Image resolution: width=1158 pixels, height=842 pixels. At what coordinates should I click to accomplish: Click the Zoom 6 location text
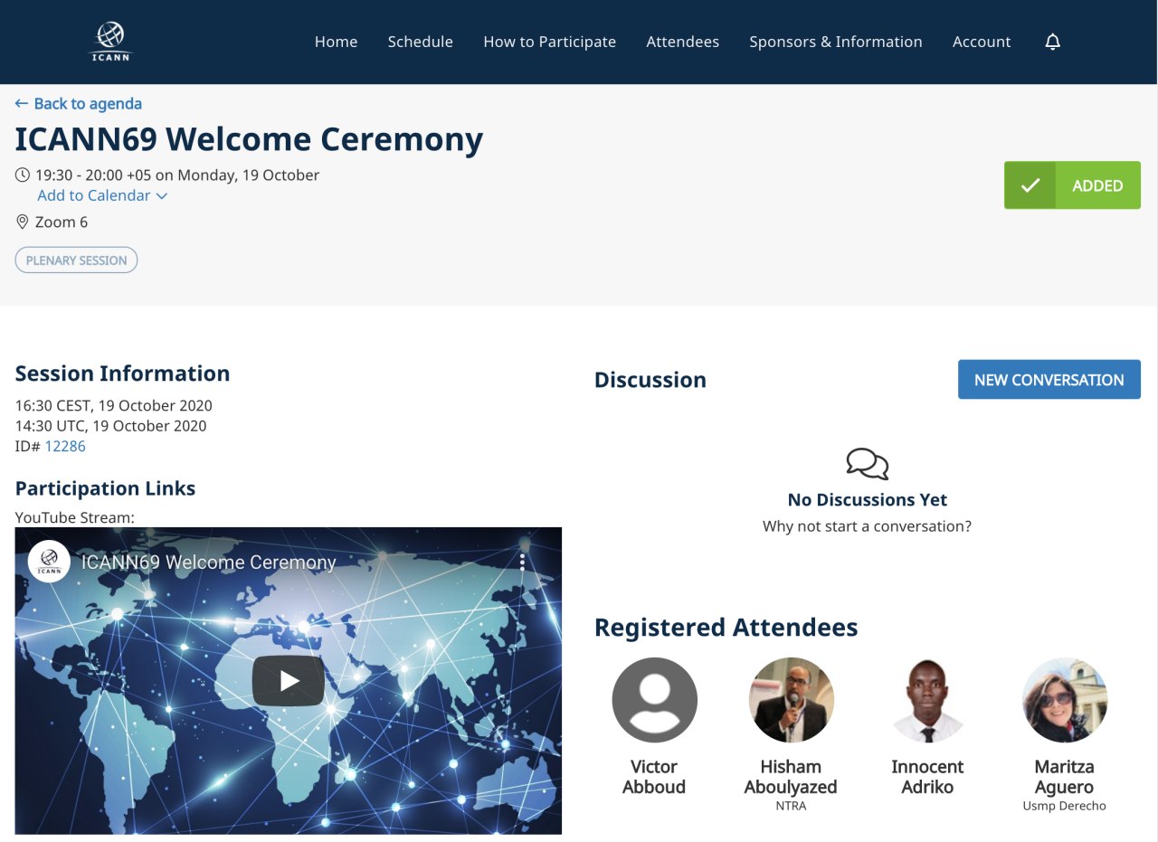[x=62, y=222]
